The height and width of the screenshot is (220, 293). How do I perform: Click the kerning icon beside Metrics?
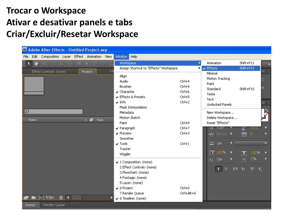point(211,134)
